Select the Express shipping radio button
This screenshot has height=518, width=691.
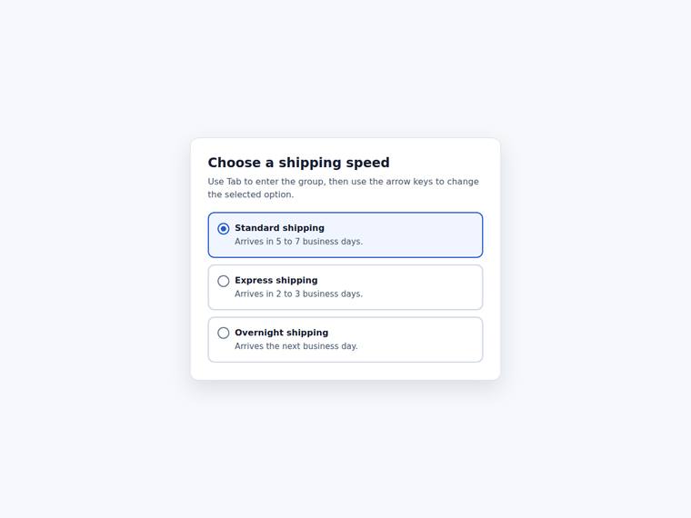224,281
